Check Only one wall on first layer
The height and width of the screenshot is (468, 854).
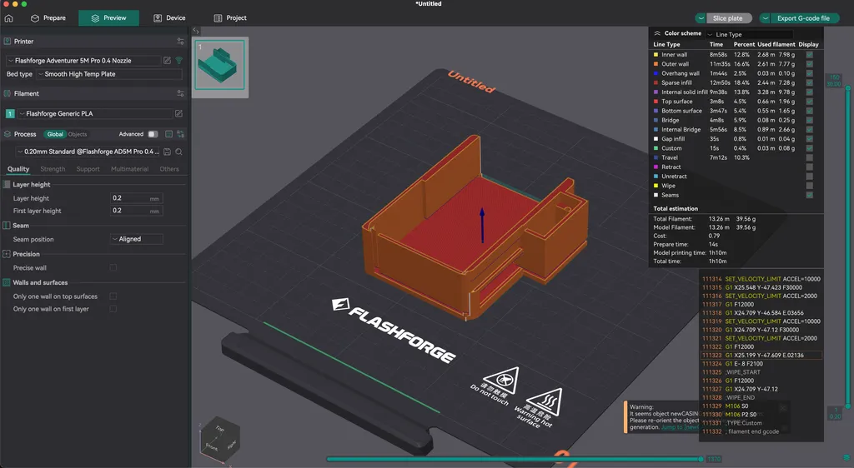pyautogui.click(x=113, y=309)
